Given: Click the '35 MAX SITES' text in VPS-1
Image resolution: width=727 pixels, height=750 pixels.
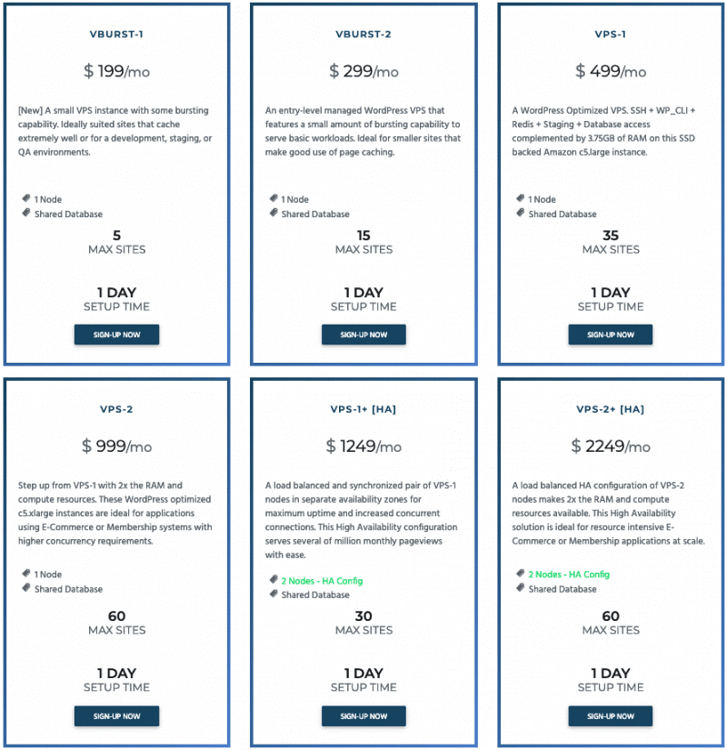Looking at the screenshot, I should [611, 242].
